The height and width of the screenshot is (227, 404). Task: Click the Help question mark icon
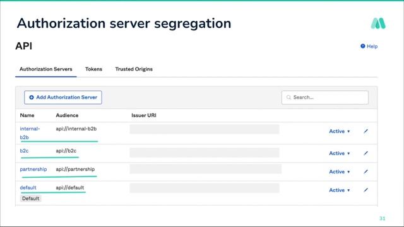[x=363, y=46]
